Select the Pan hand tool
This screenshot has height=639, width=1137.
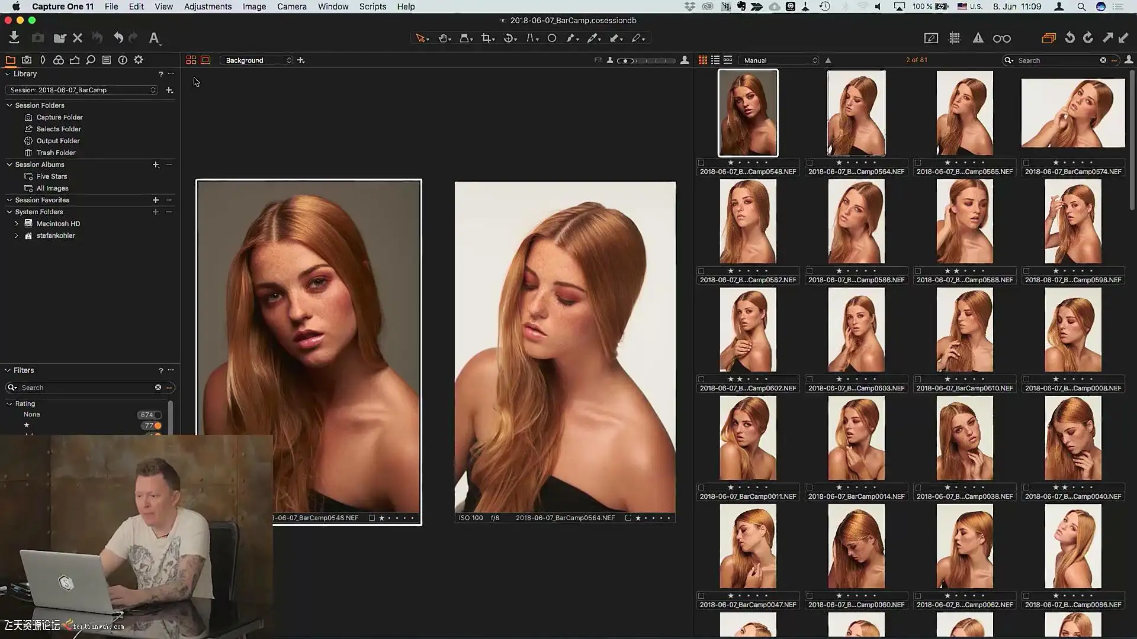tap(443, 38)
